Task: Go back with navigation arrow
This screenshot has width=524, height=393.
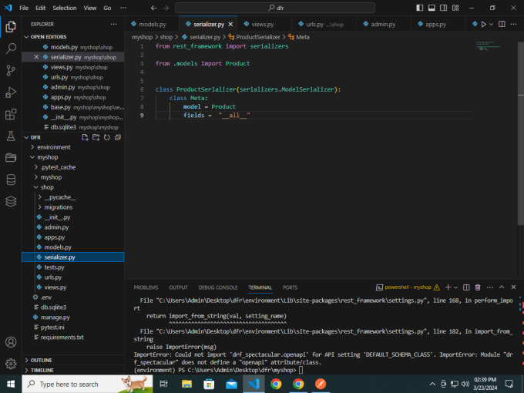Action: tap(153, 8)
